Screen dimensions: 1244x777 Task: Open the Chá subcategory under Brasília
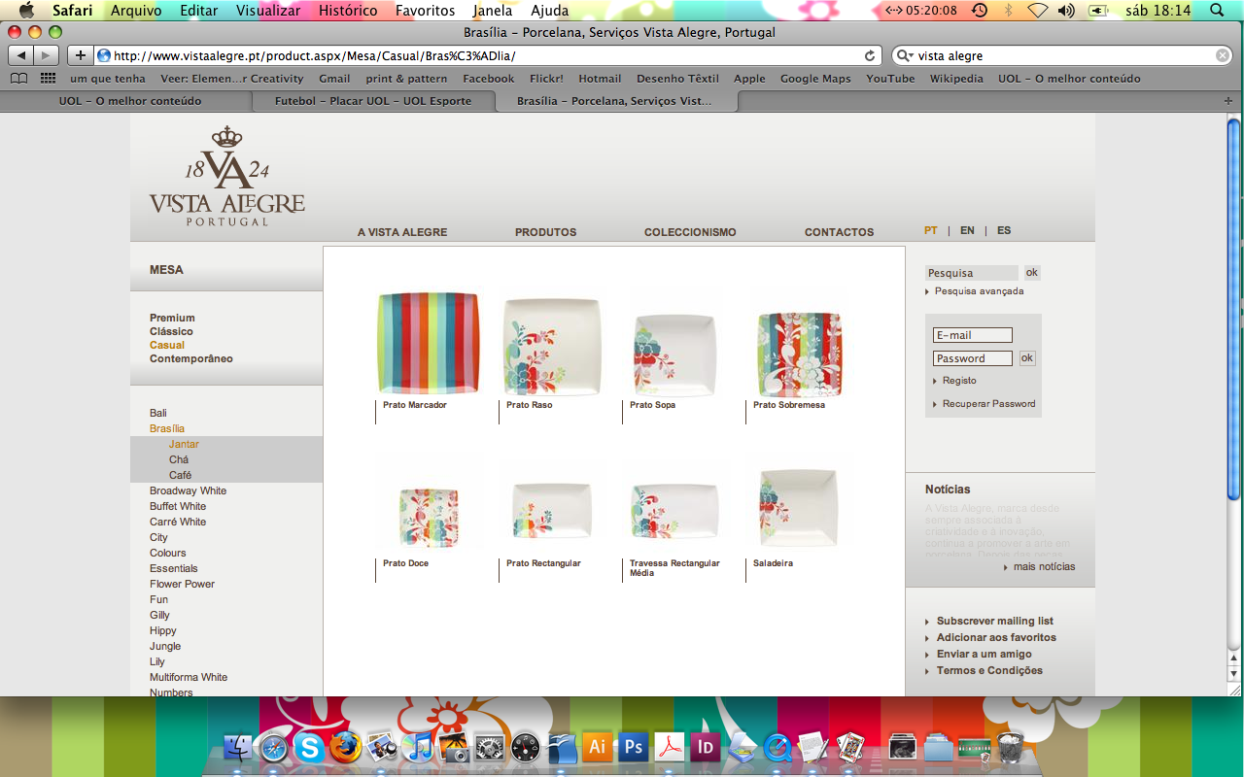[x=179, y=460]
